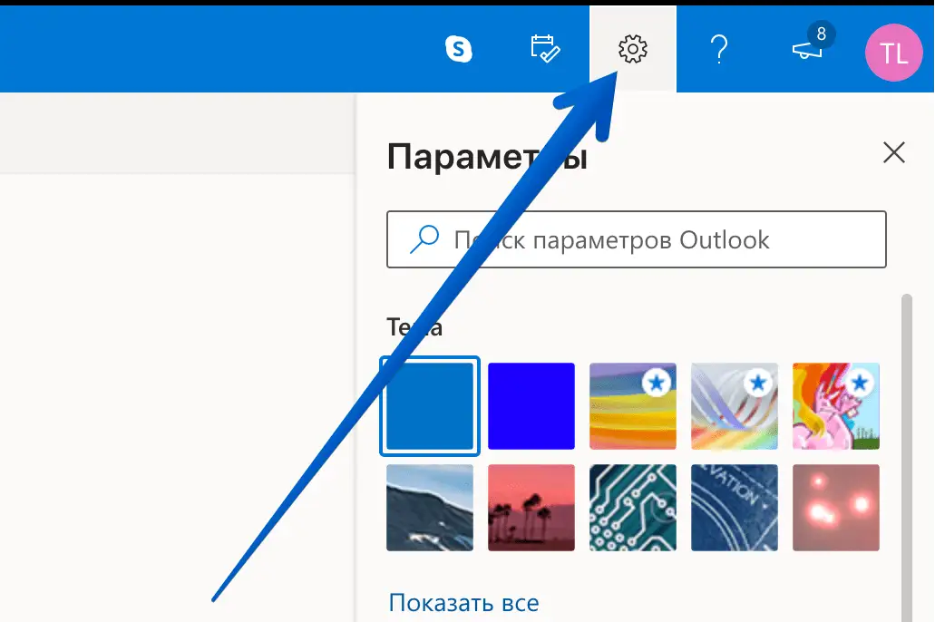This screenshot has width=935, height=622.
Task: Open Help via the question mark icon
Action: [x=720, y=49]
